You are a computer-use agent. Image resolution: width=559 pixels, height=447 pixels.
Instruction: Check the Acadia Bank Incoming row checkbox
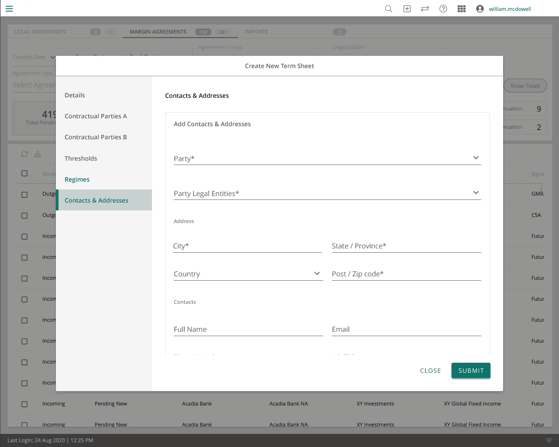point(24,404)
